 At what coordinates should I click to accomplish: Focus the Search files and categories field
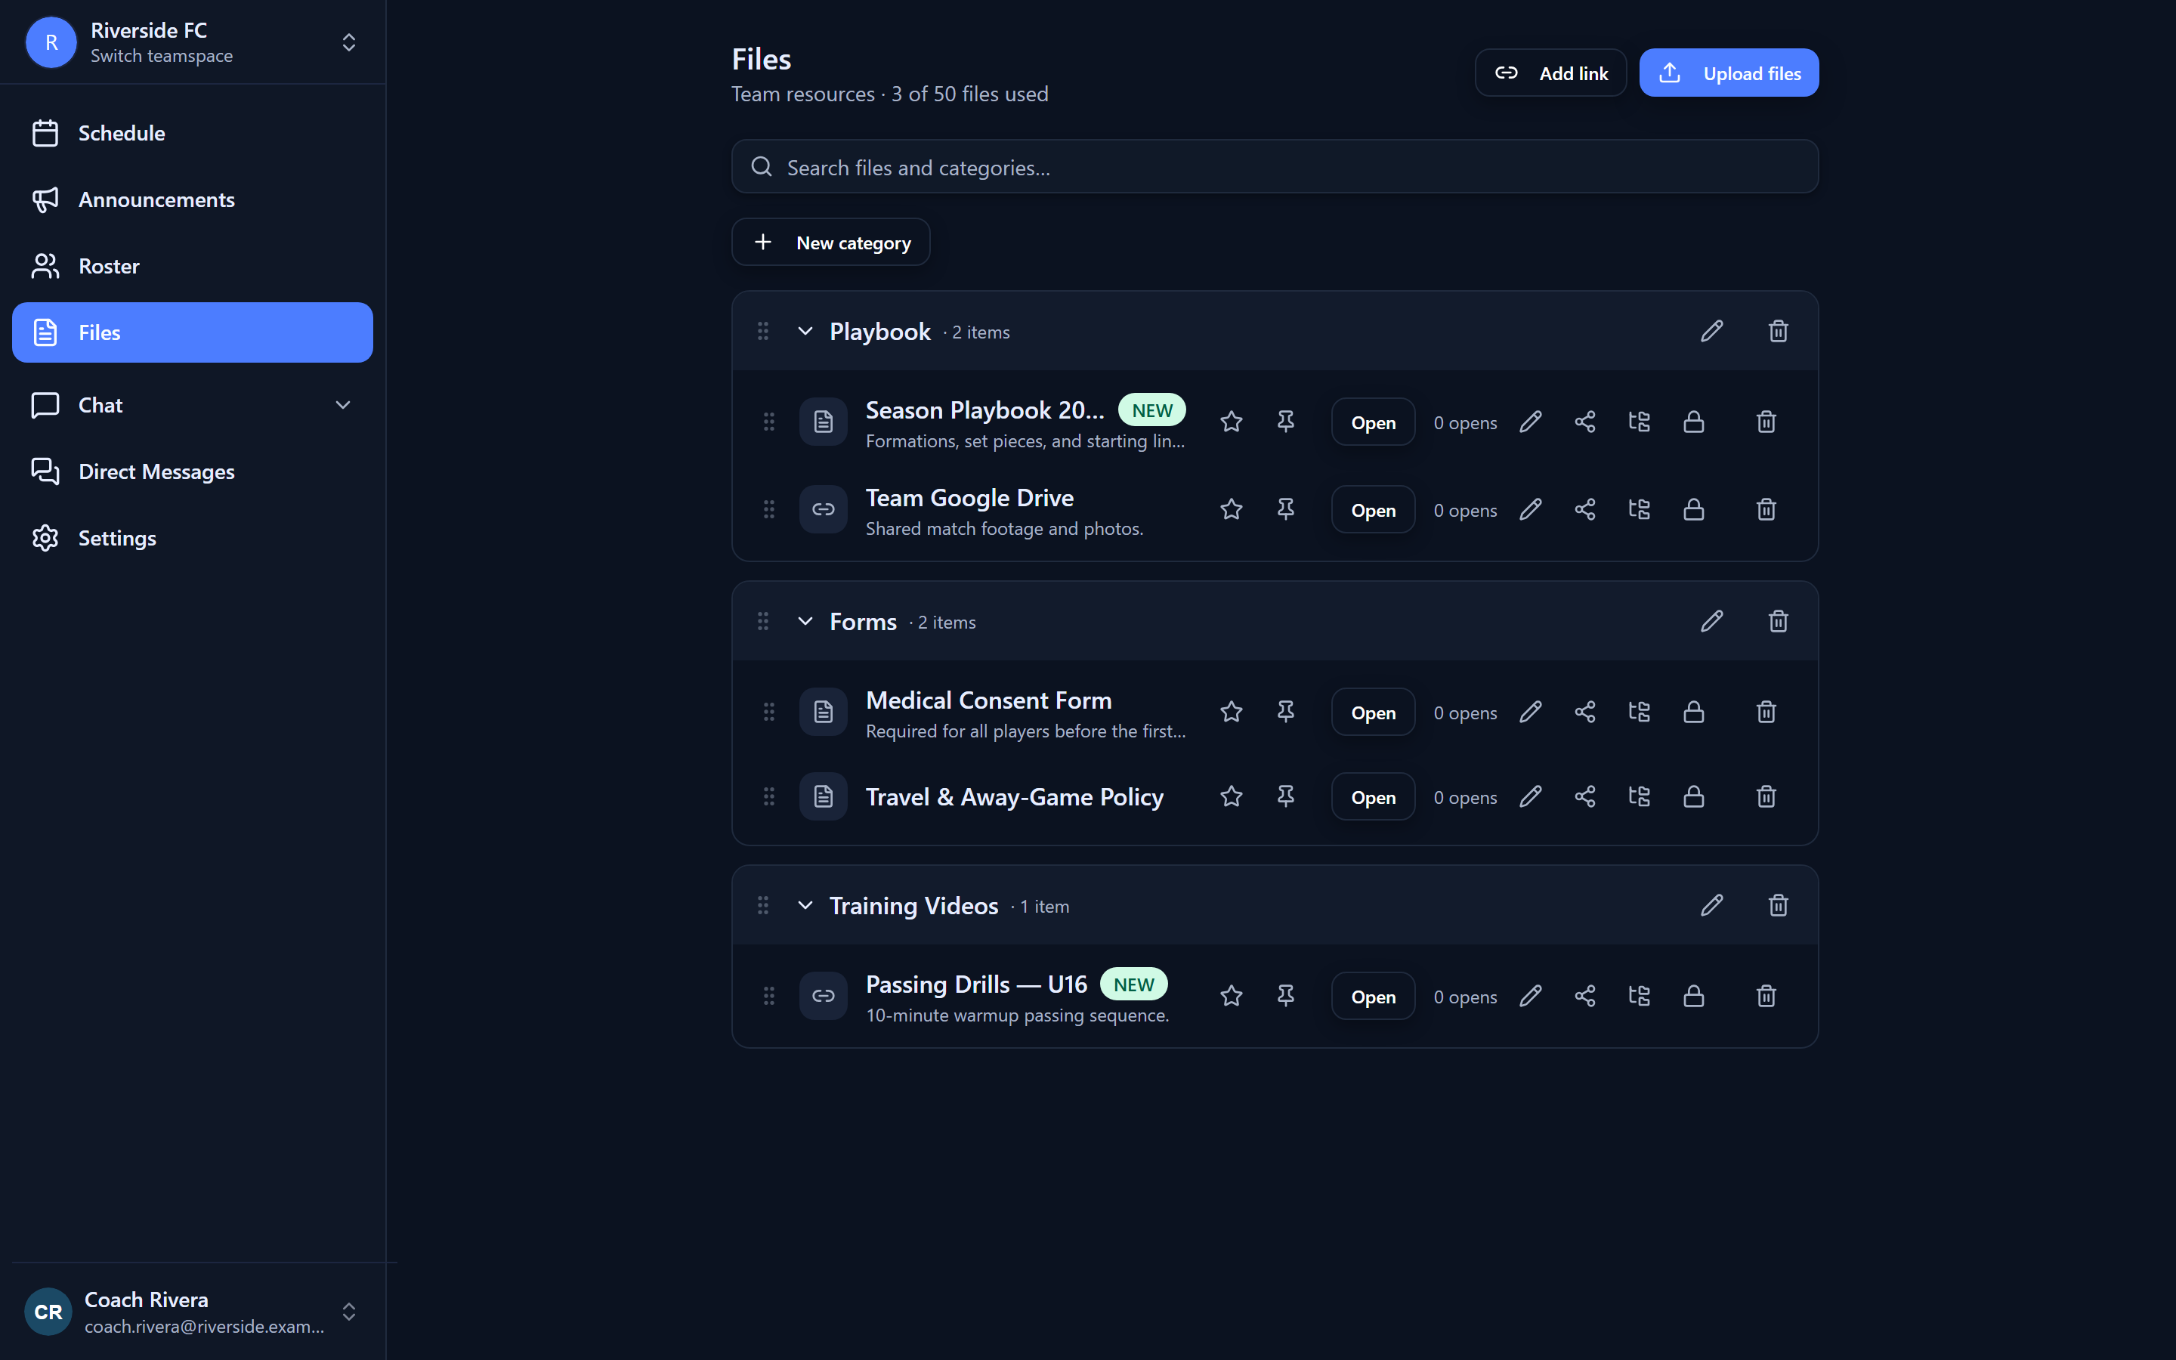[1275, 167]
